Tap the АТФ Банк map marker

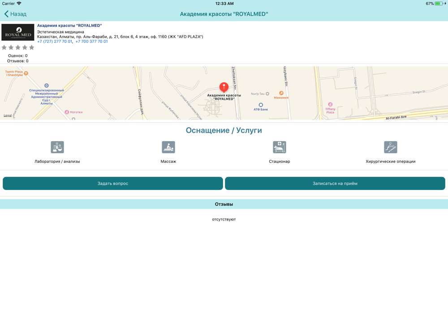tap(261, 105)
